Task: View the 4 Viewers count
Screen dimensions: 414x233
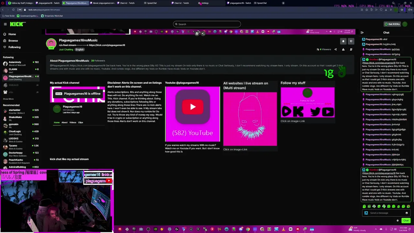Action: [324, 50]
